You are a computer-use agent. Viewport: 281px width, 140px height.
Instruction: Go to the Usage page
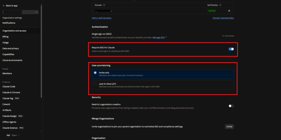tap(5, 43)
